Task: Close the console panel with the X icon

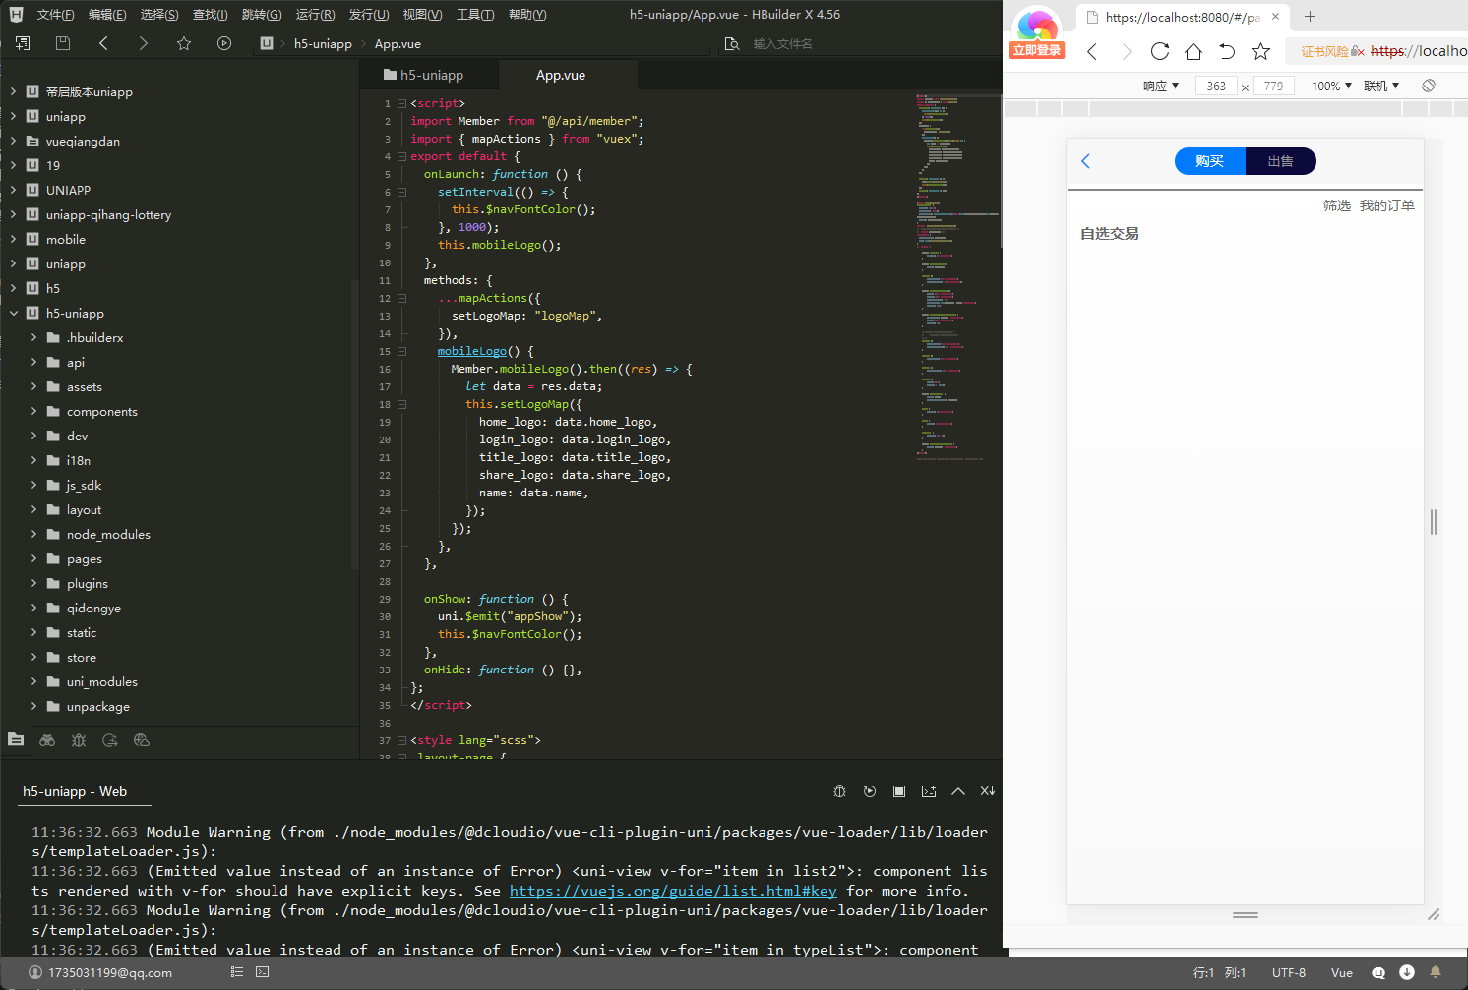Action: 988,791
